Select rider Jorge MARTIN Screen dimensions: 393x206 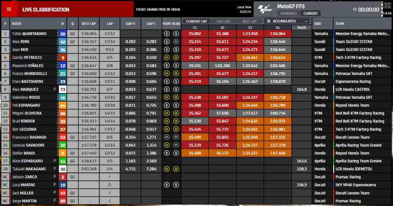(x=24, y=201)
